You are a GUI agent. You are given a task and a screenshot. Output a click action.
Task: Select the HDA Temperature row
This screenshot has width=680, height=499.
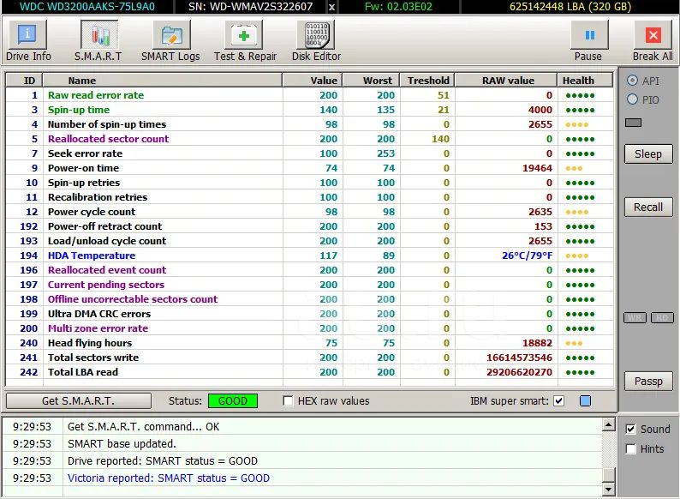pyautogui.click(x=310, y=256)
